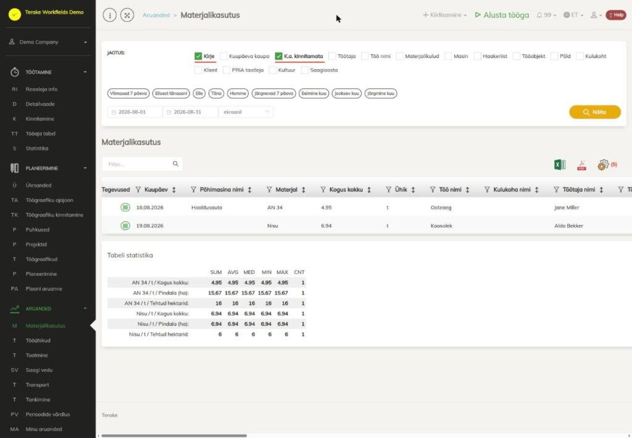Follow the Aruanded breadcrumb link
This screenshot has width=632, height=438.
click(x=156, y=15)
